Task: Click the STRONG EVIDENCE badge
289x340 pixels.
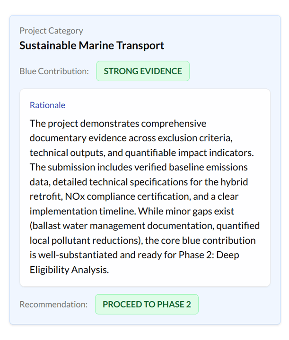Action: point(143,71)
